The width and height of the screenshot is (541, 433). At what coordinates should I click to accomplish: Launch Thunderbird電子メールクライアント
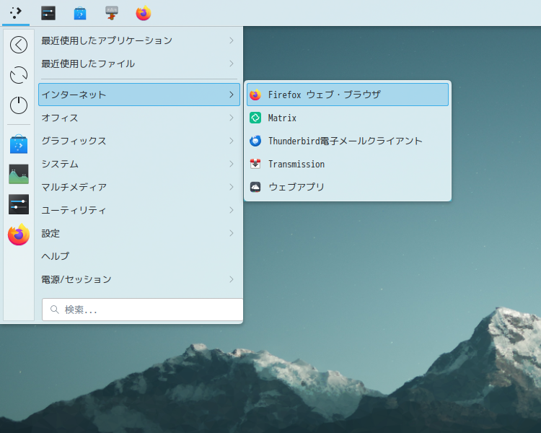point(348,141)
